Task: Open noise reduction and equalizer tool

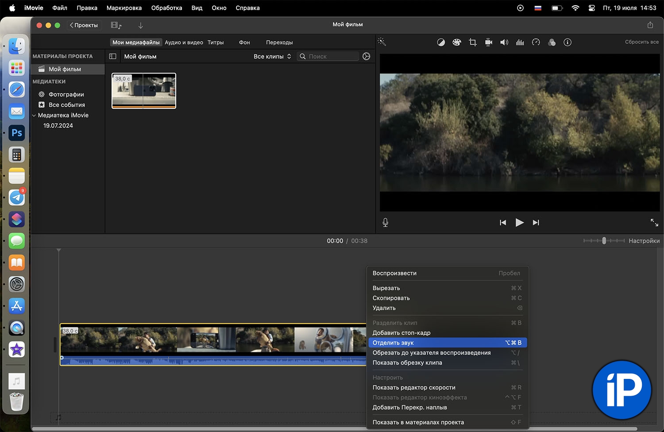Action: pyautogui.click(x=520, y=42)
